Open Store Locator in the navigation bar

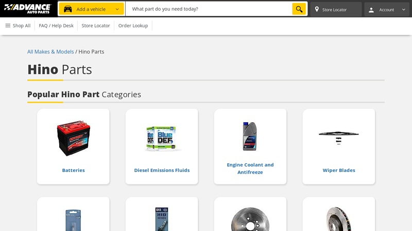[x=96, y=26]
